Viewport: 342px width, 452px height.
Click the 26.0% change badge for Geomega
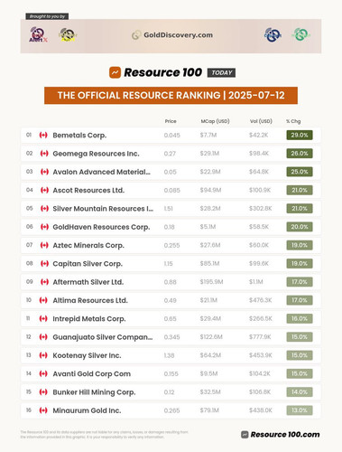pos(300,154)
